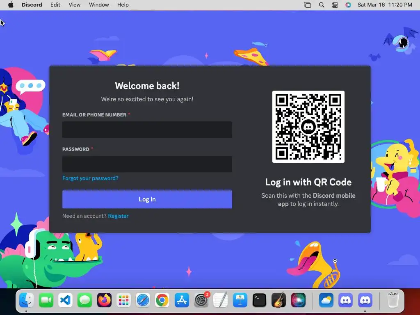This screenshot has height=315, width=420.
Task: Open Siri from the dock
Action: coord(298,300)
